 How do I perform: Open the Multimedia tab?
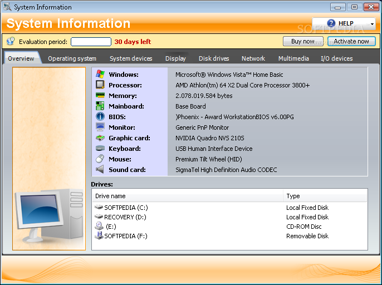pos(293,58)
